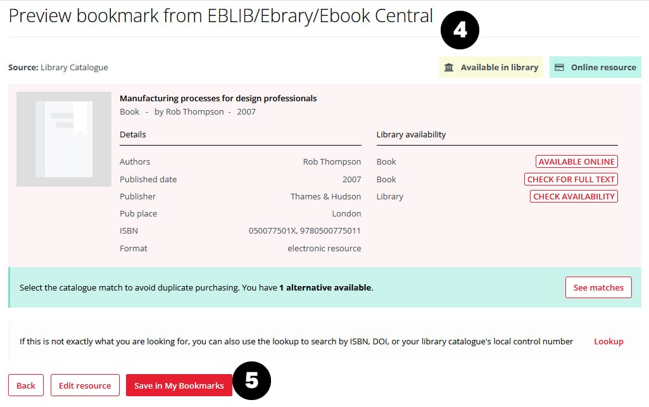Click the library building icon
This screenshot has width=649, height=407.
pos(449,68)
